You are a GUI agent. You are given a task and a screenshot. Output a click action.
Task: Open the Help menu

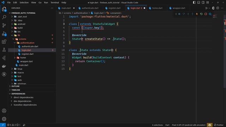pyautogui.click(x=64, y=2)
